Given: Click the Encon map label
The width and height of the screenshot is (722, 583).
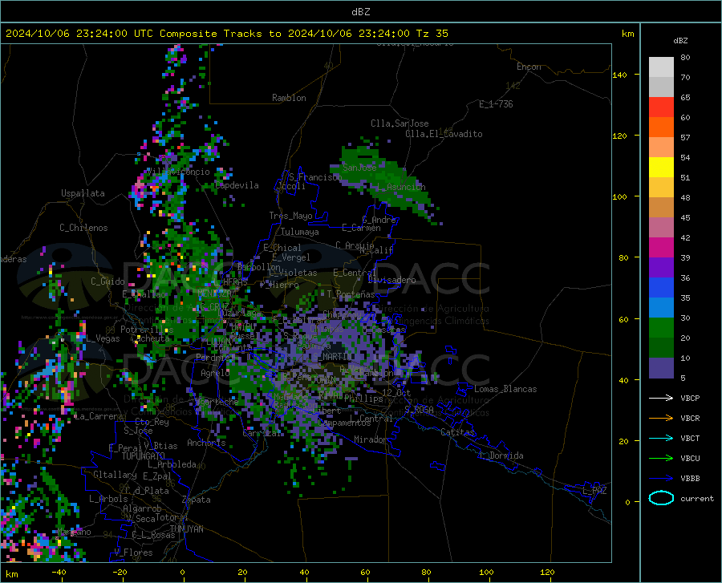Looking at the screenshot, I should click(529, 67).
